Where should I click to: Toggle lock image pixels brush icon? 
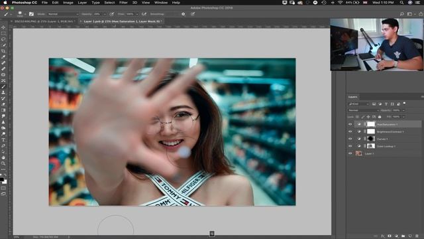(x=363, y=117)
